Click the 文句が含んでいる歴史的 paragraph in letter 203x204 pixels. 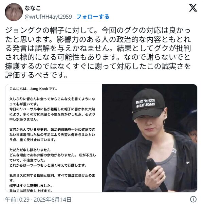coord(52,135)
